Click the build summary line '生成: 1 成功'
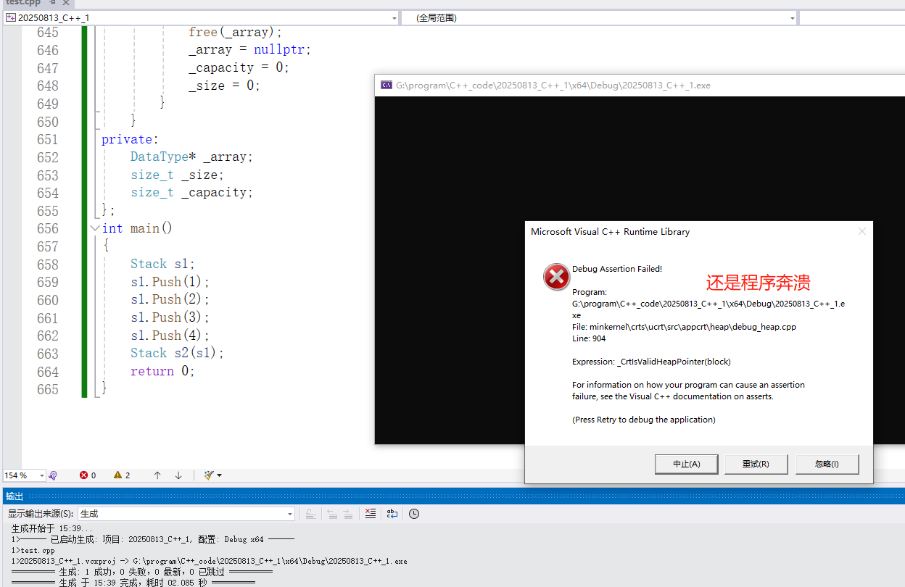This screenshot has width=905, height=587. point(142,572)
